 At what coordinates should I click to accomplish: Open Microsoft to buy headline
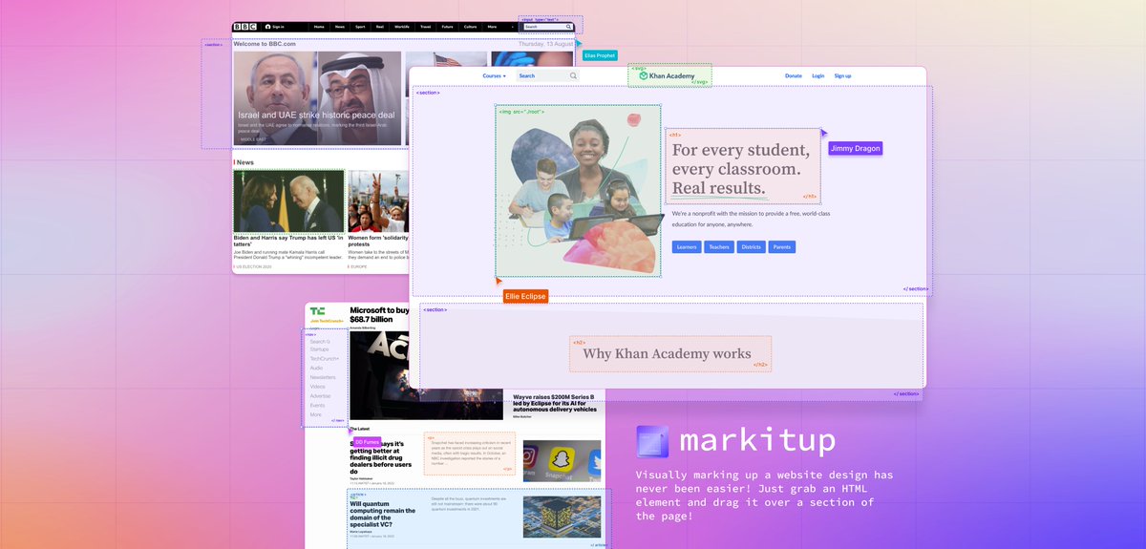click(x=379, y=315)
